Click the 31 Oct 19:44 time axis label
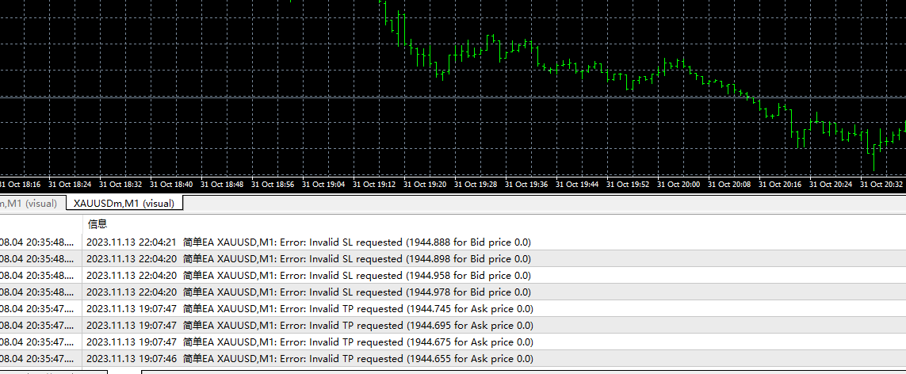This screenshot has width=906, height=374. [576, 185]
